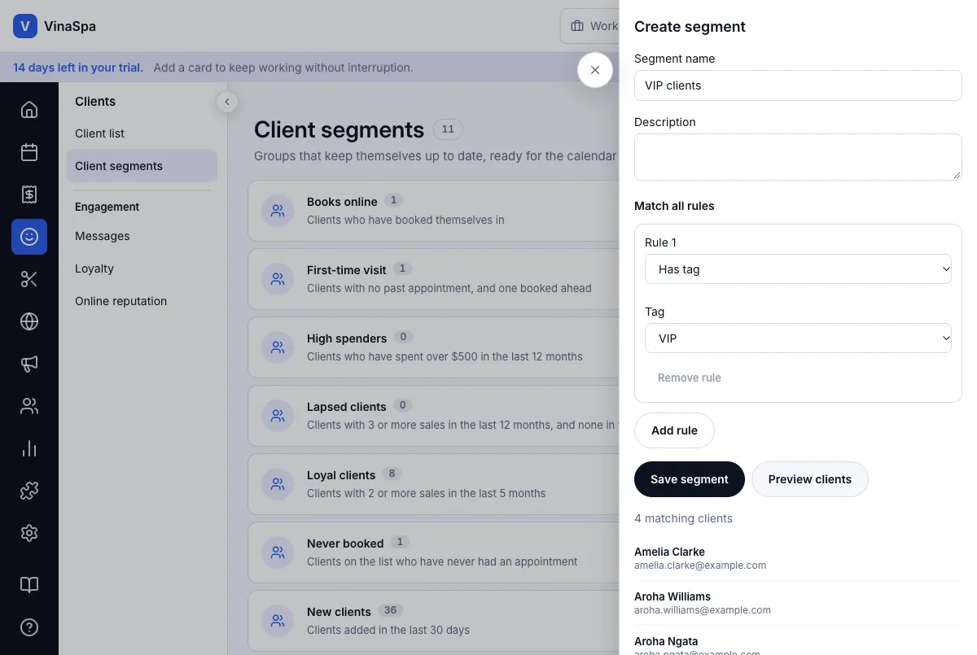Click the Description text area

[798, 157]
